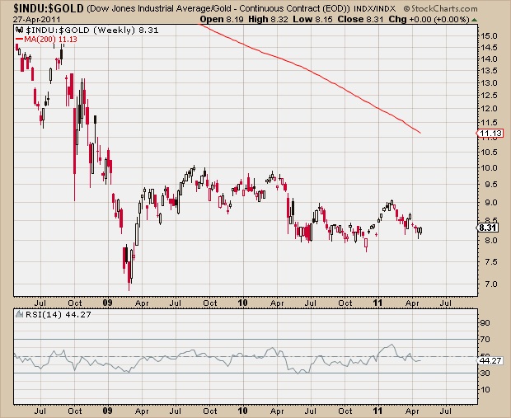Click the 90 level on RSI axis
The height and width of the screenshot is (418, 511).
point(485,323)
